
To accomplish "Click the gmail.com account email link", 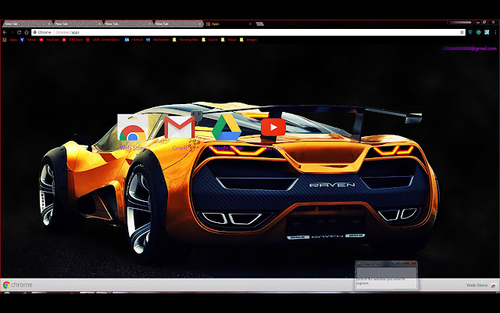I will coord(470,49).
